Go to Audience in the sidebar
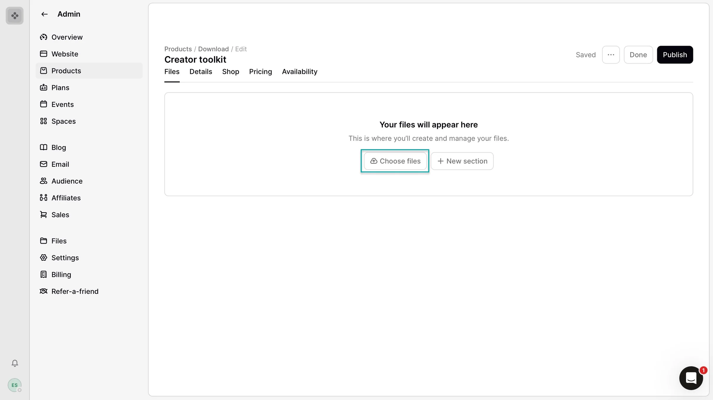The image size is (713, 400). [89, 181]
